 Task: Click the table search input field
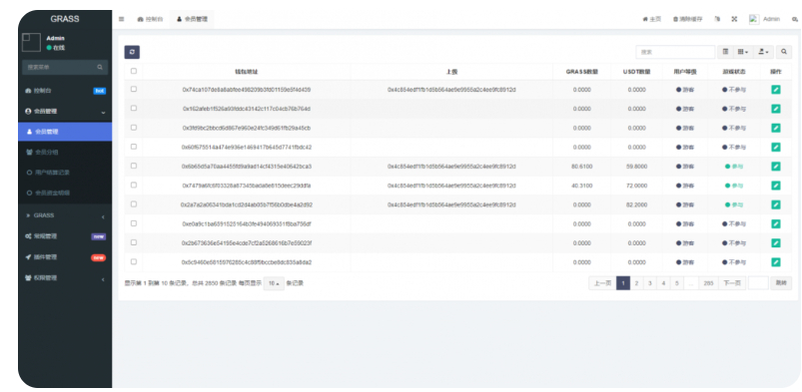(x=675, y=52)
